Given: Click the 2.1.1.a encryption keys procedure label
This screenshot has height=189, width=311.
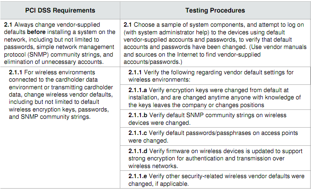Looking at the screenshot, I should tap(138, 90).
